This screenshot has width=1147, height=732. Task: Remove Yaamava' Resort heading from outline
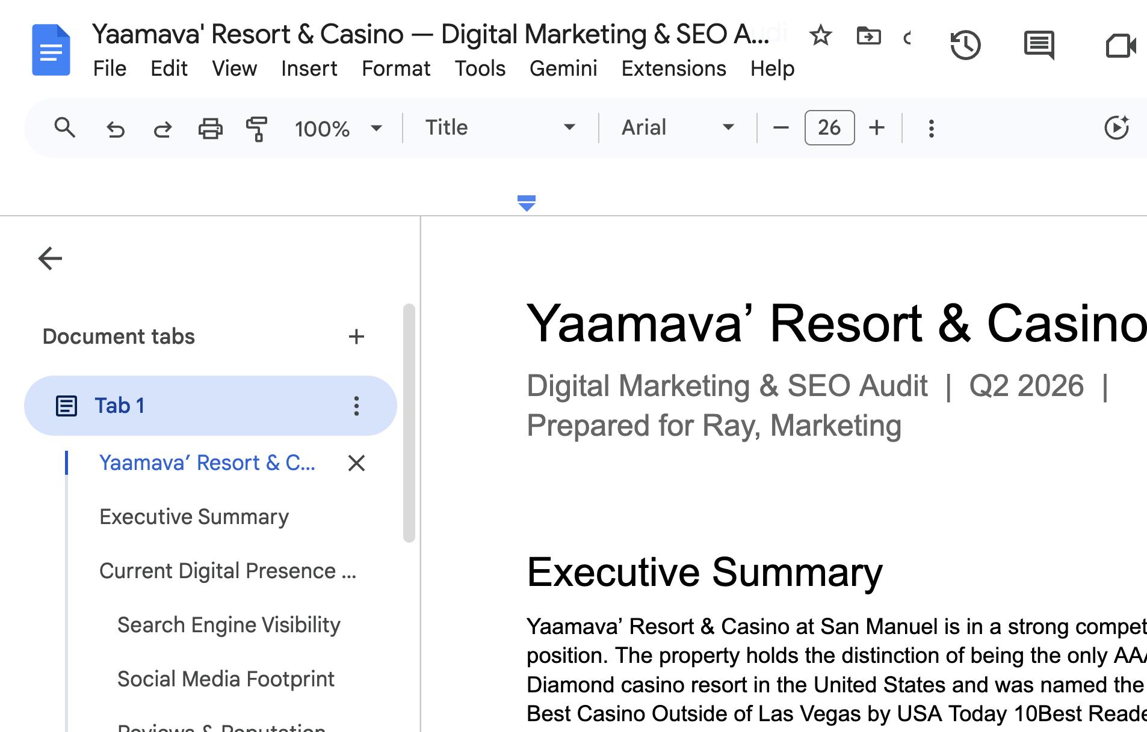click(x=356, y=463)
